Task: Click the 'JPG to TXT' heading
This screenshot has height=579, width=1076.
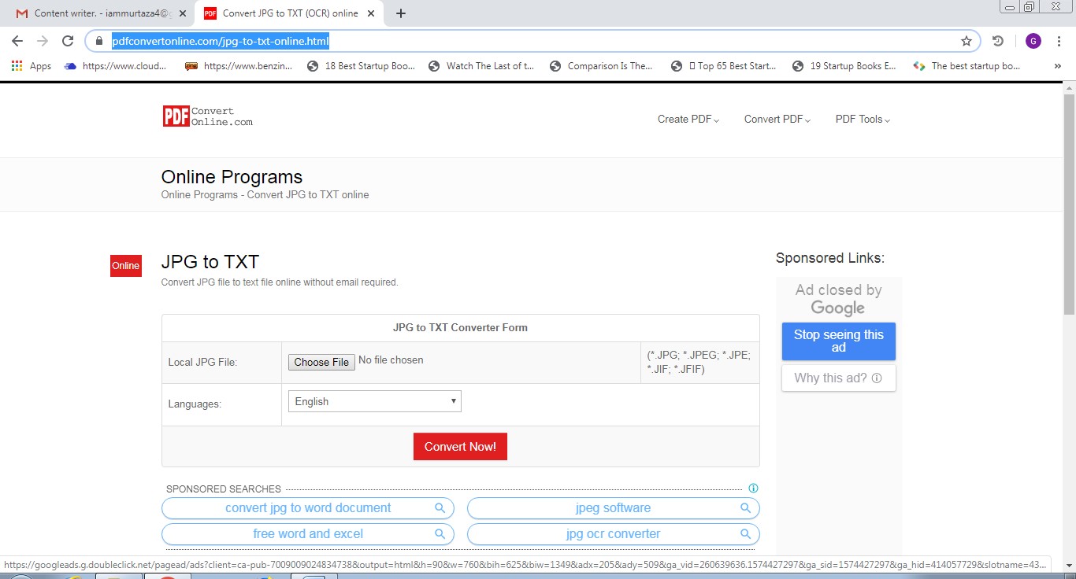Action: [210, 262]
